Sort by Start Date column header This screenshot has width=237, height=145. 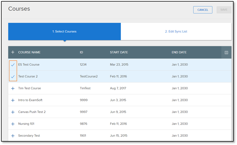coord(119,52)
